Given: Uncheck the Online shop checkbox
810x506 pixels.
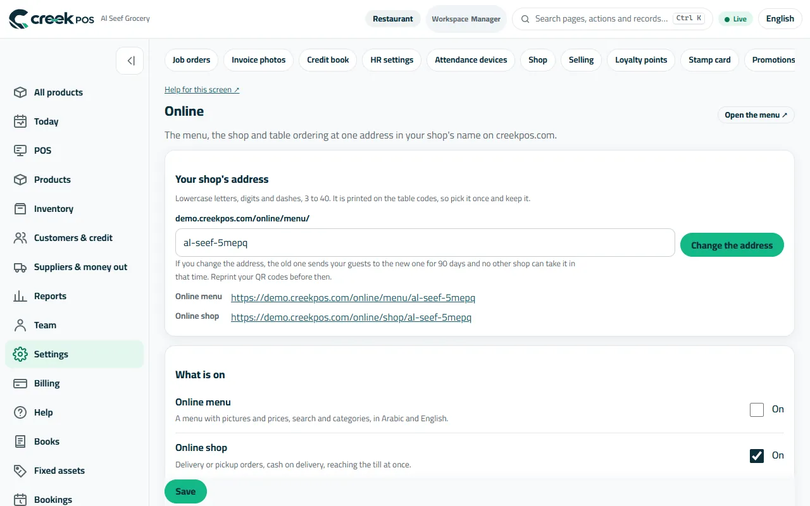Looking at the screenshot, I should coord(757,455).
